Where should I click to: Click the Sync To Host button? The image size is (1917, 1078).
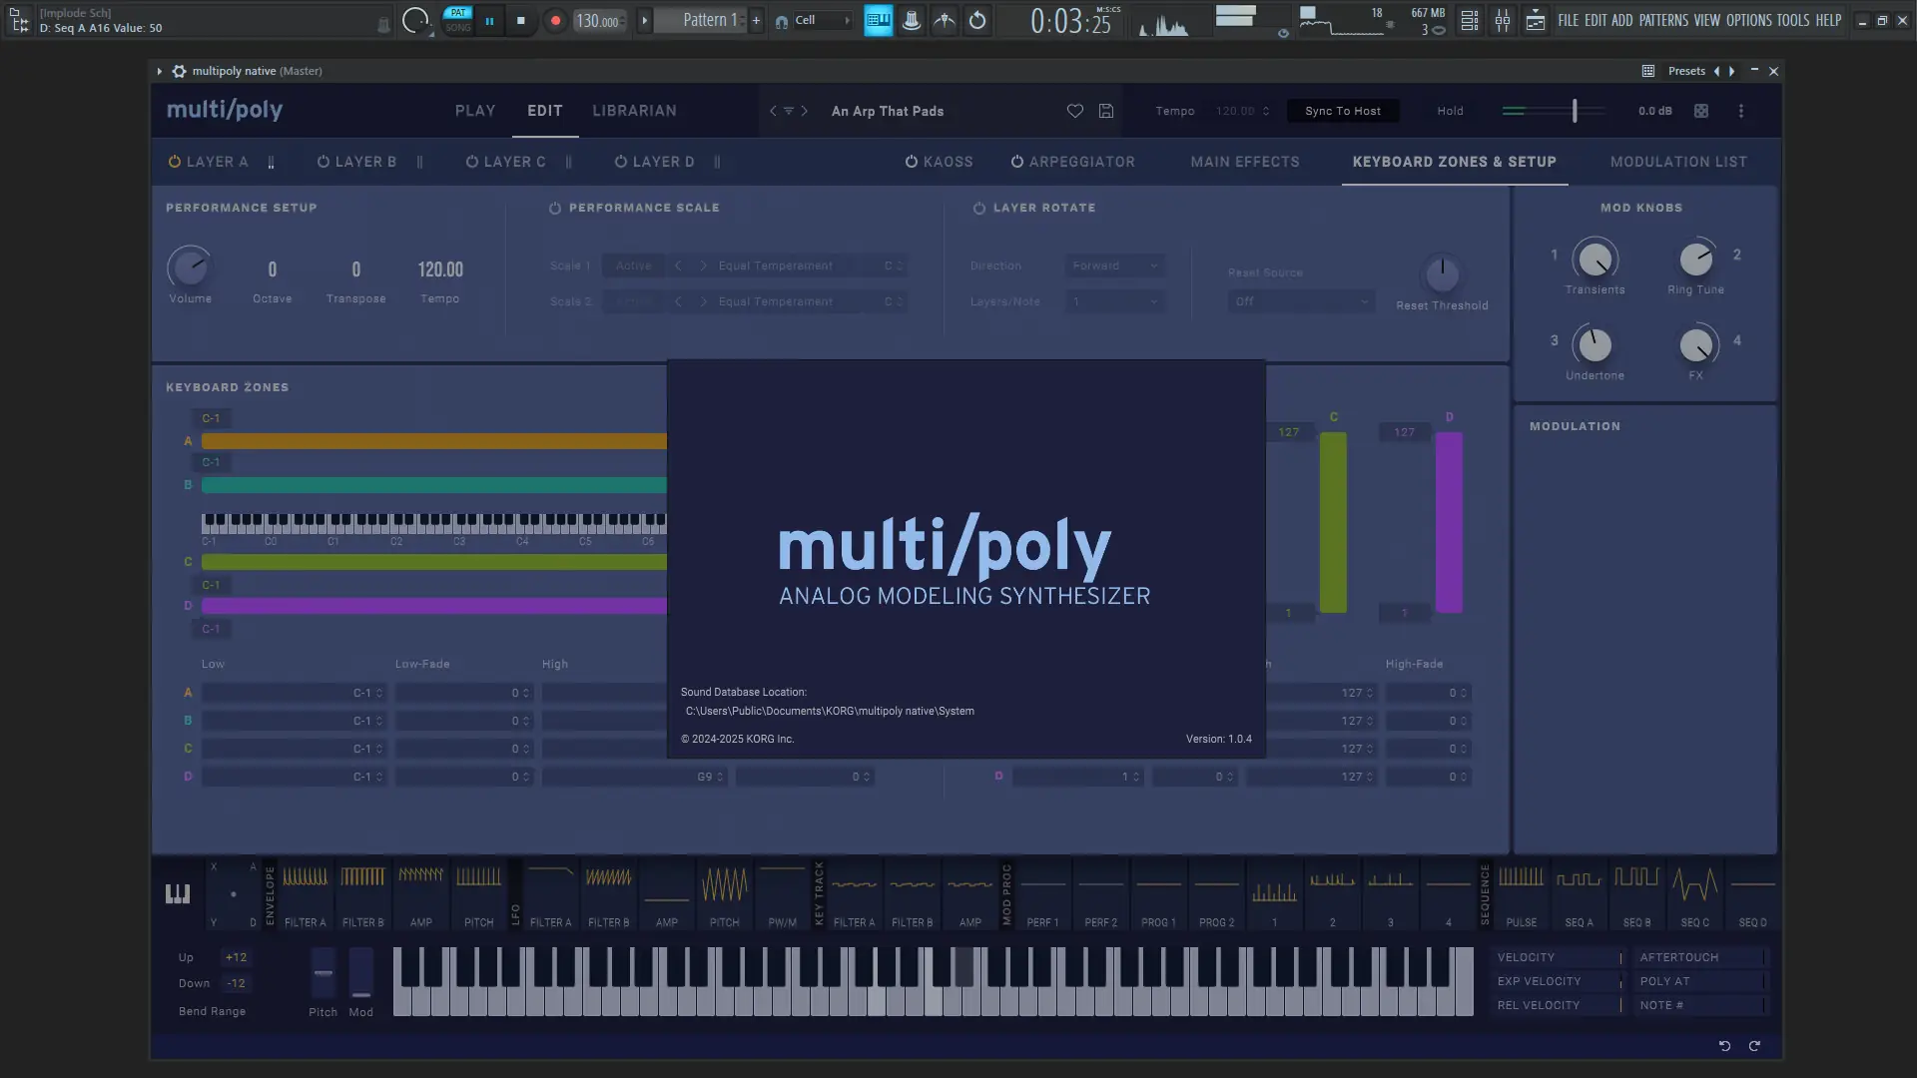(x=1342, y=111)
